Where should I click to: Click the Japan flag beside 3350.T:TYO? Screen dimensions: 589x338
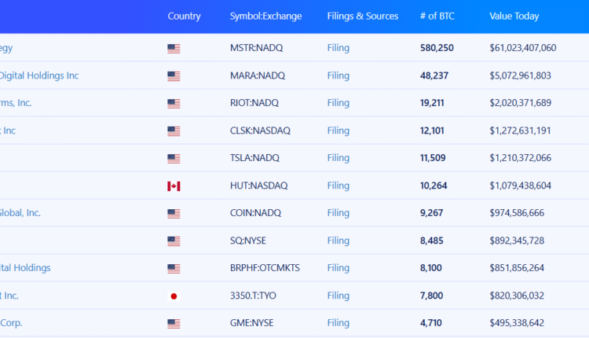[x=174, y=296]
